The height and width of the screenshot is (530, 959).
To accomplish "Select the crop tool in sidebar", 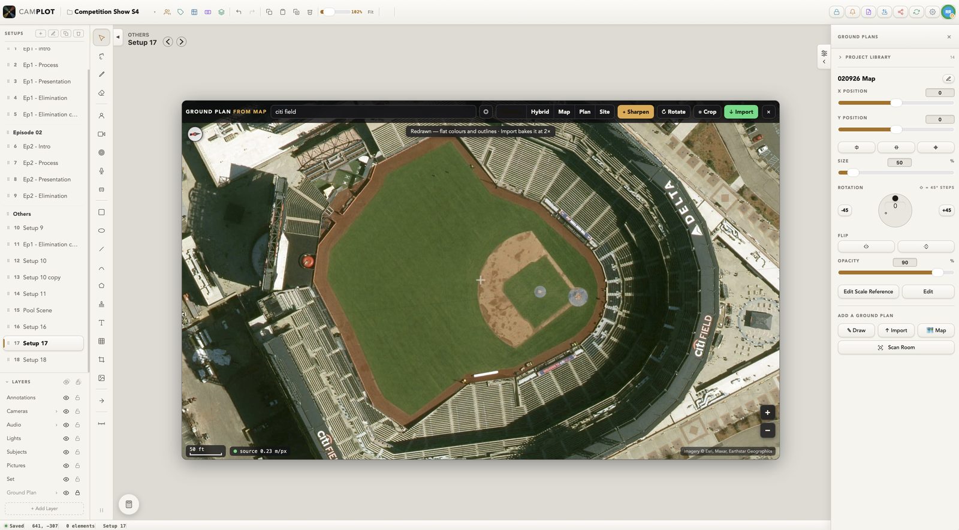I will click(x=101, y=360).
